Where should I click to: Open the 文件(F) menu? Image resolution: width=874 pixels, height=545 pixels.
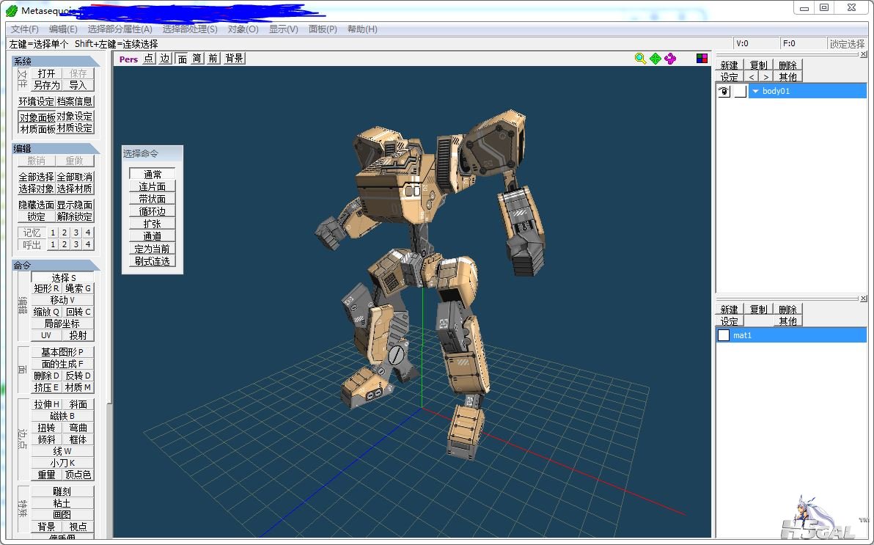[x=24, y=29]
